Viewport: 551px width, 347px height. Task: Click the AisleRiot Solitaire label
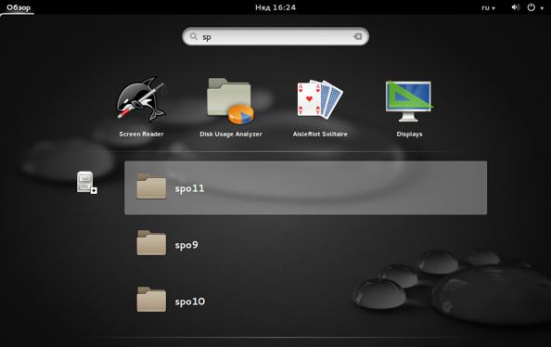[x=320, y=134]
